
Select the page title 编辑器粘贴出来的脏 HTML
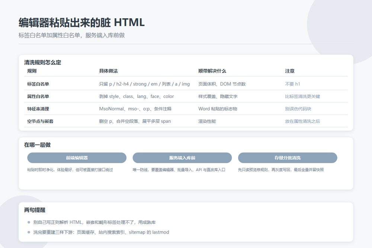(81, 23)
